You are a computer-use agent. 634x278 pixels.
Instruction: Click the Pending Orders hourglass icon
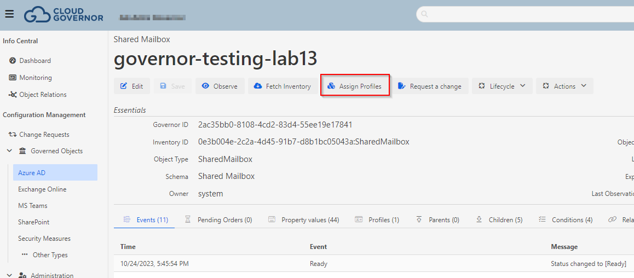188,219
